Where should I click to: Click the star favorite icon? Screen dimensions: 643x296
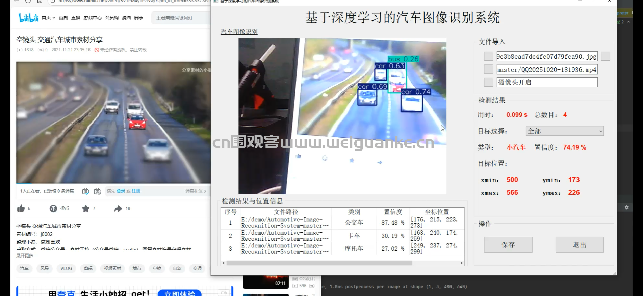(86, 208)
